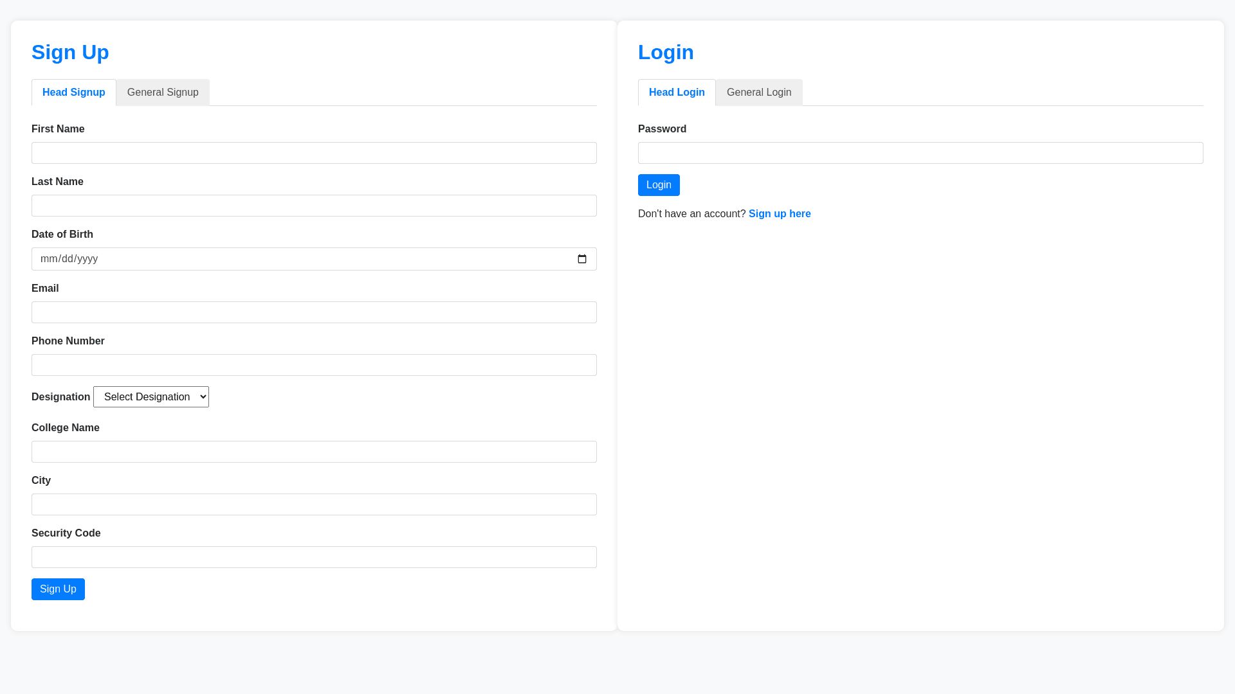This screenshot has width=1235, height=694.
Task: Follow the Sign up here link
Action: (780, 214)
